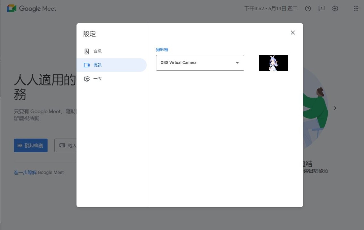Open the settings gear in header
The image size is (364, 230).
335,9
